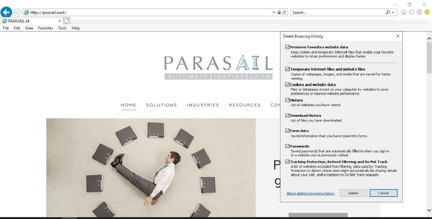Go back using the blue Back arrow
432x219 pixels.
pos(6,12)
